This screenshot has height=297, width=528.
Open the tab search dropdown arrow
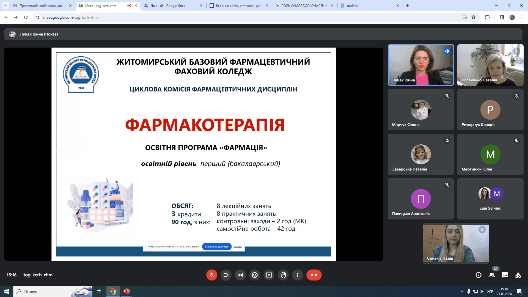[x=5, y=5]
